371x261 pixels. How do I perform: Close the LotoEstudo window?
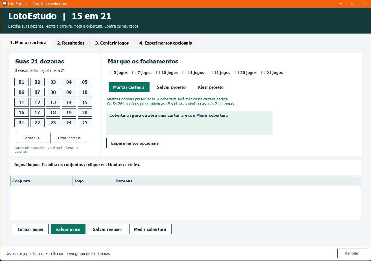click(365, 4)
